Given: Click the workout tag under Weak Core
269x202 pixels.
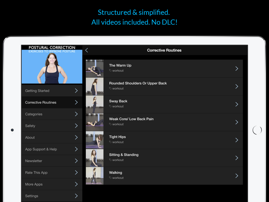Looking at the screenshot, I should click(116, 124).
